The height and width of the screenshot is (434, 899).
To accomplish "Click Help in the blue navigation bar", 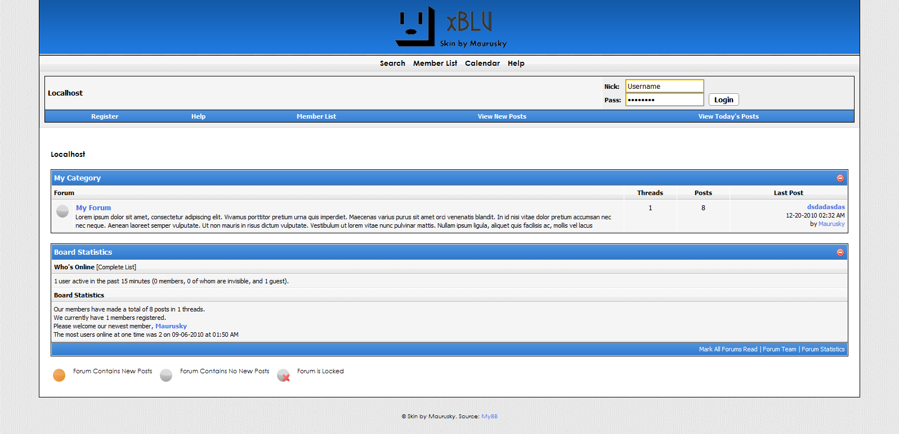I will pos(198,116).
